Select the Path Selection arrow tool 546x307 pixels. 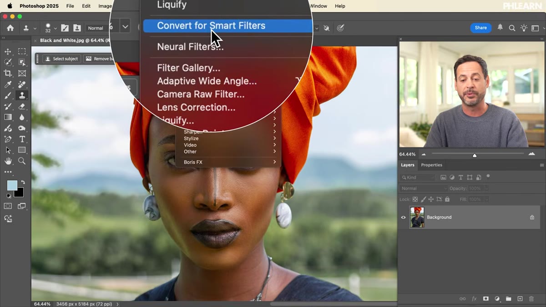(8, 150)
